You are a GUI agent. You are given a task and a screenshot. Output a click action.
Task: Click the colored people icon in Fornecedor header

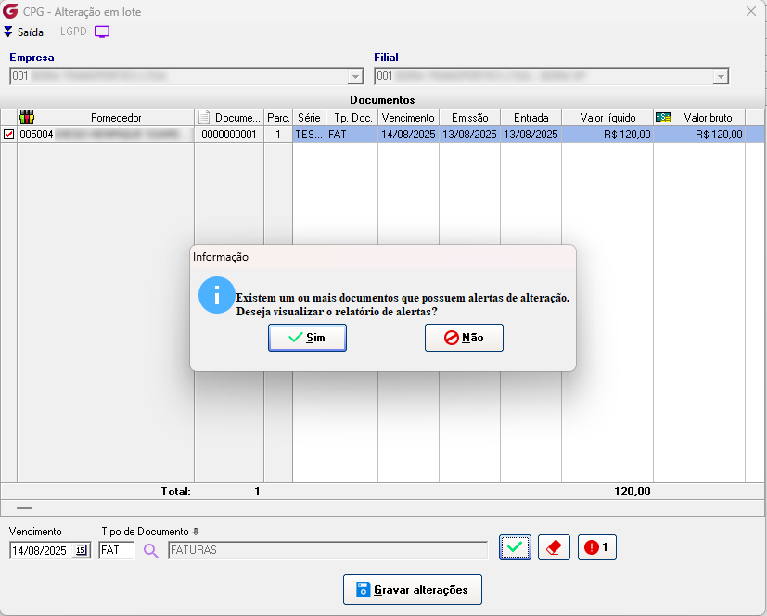[27, 118]
